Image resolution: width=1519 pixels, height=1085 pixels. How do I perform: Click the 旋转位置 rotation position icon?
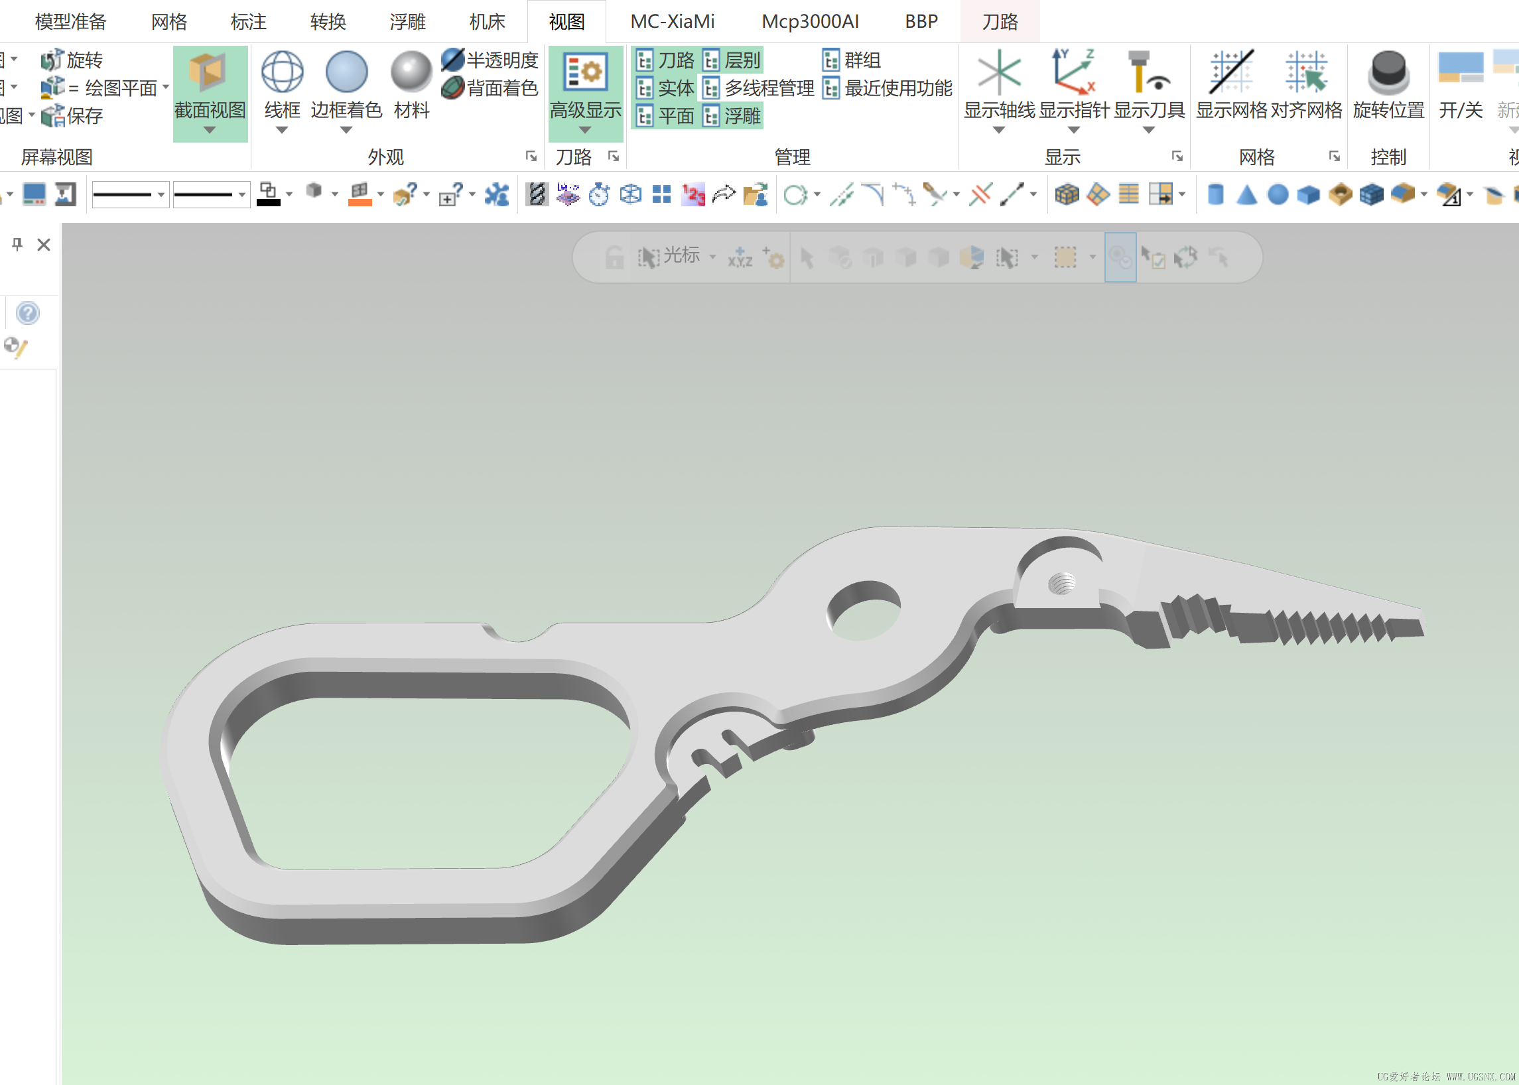pyautogui.click(x=1388, y=72)
